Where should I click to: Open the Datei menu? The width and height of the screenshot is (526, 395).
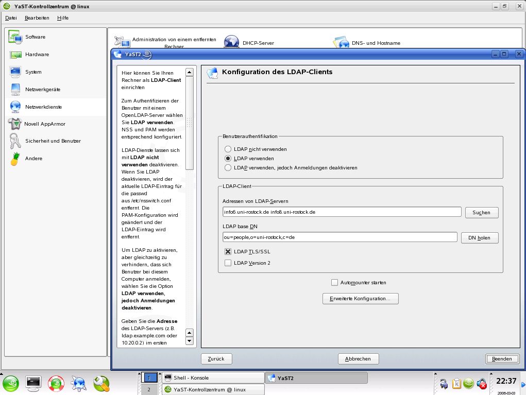pyautogui.click(x=11, y=18)
